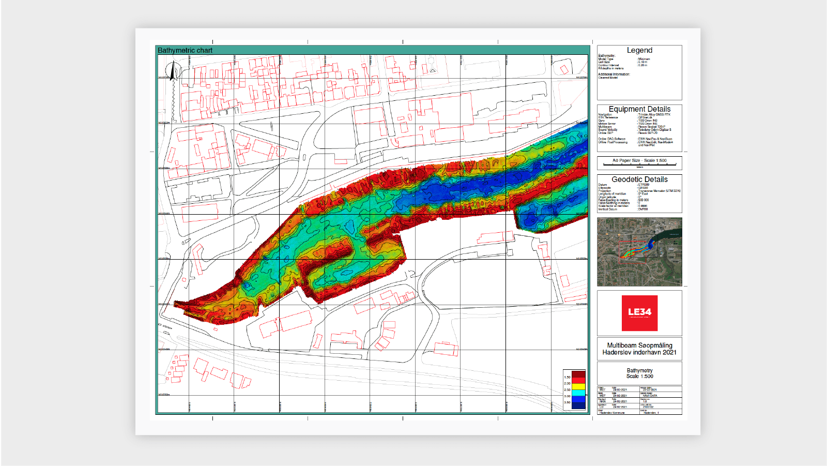Click the Multibeam Søopmåling Haderslev inderhavn title
Viewport: 827px width, 466px height.
[x=639, y=349]
